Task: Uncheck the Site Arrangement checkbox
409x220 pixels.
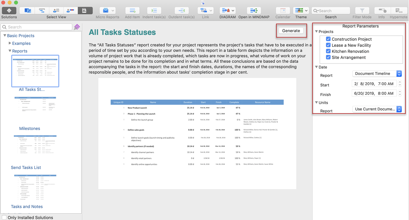Action: (328, 57)
